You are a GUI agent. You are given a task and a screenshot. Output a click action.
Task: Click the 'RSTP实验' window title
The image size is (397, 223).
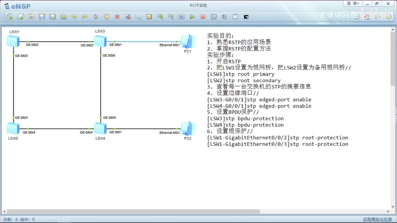click(198, 5)
